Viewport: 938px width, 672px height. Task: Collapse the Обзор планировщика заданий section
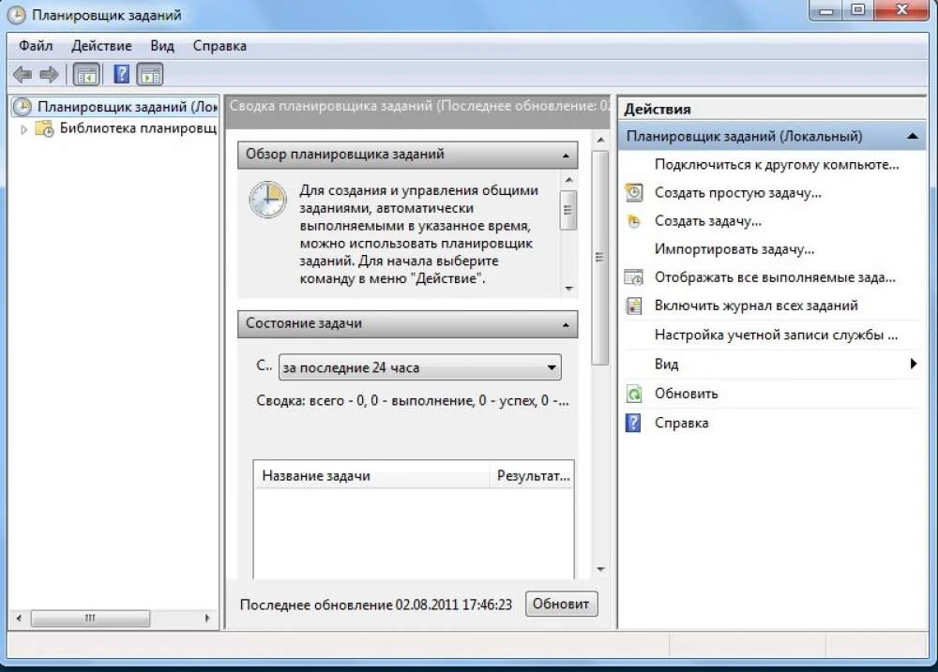coord(566,156)
